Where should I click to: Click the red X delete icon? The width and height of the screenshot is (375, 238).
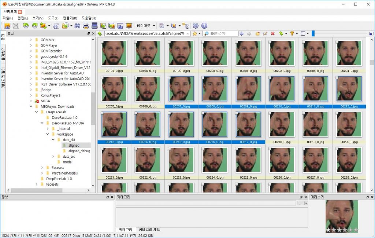[x=272, y=33]
